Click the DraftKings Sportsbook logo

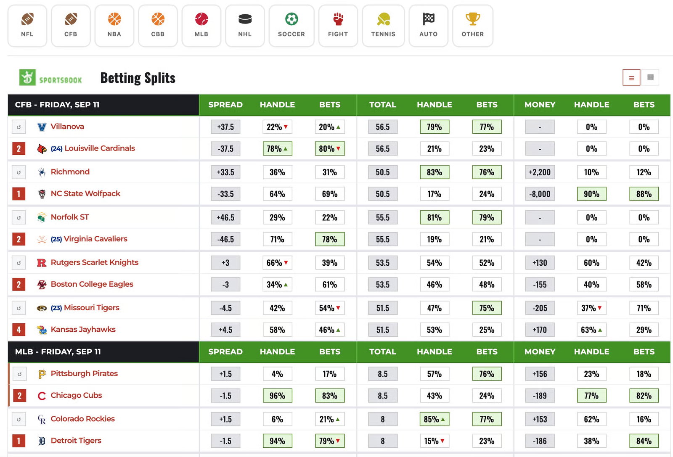coord(50,78)
